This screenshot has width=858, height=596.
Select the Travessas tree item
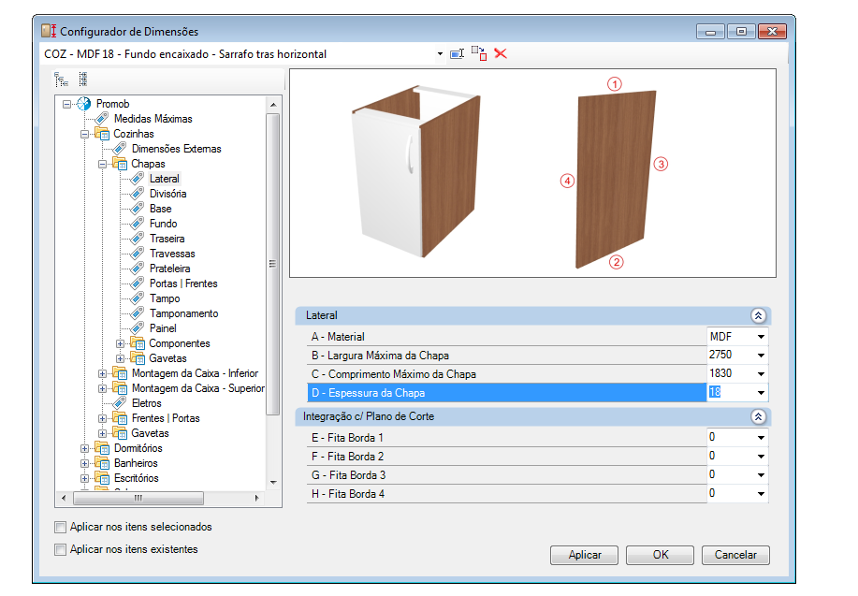pos(172,254)
